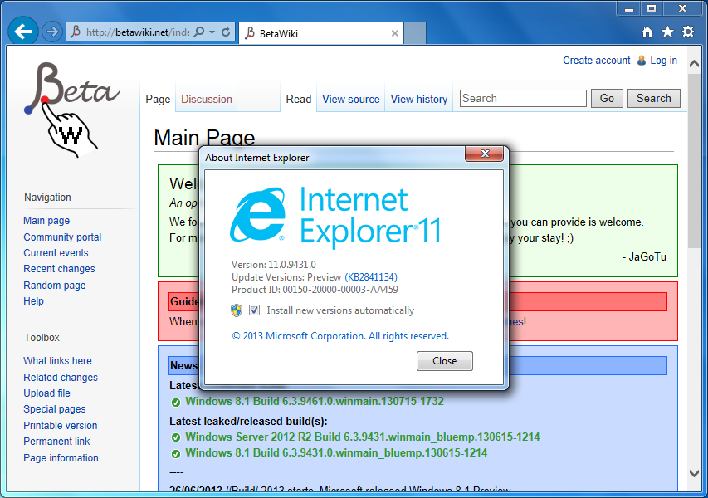The height and width of the screenshot is (498, 708).
Task: Uncheck Install new versions automatically
Action: (254, 310)
